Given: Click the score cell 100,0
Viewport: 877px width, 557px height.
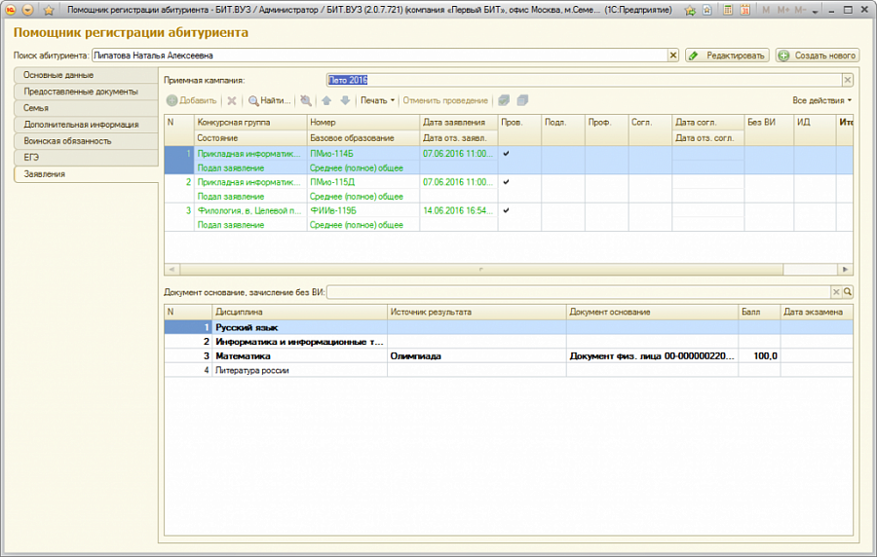Looking at the screenshot, I should pyautogui.click(x=759, y=355).
